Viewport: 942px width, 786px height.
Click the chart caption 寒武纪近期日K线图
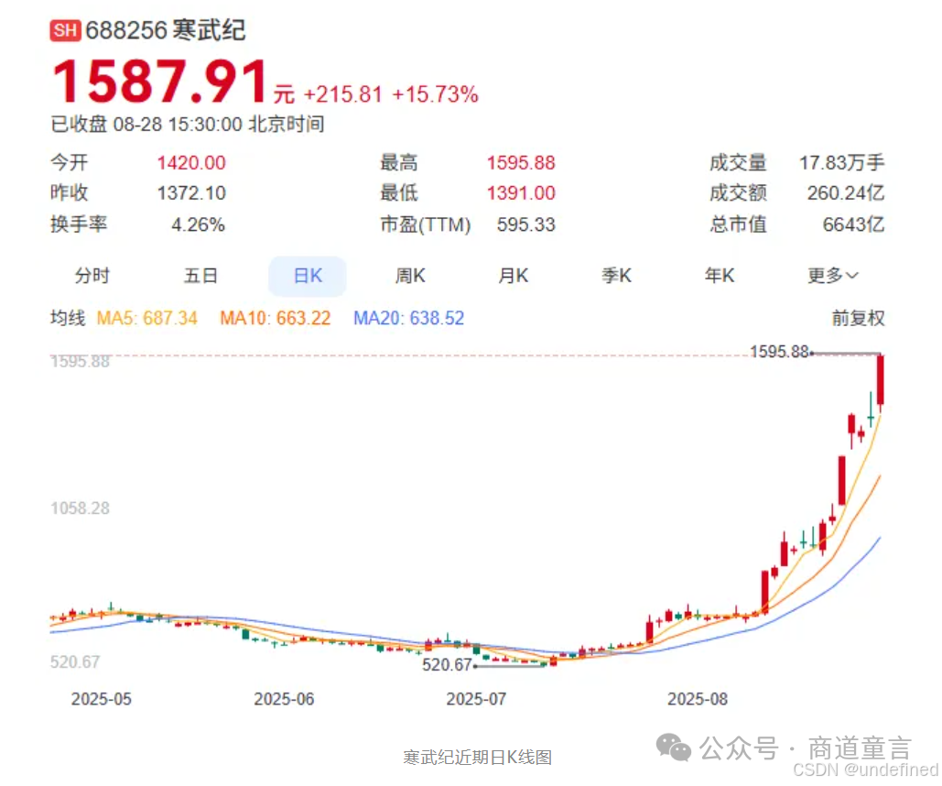click(477, 757)
